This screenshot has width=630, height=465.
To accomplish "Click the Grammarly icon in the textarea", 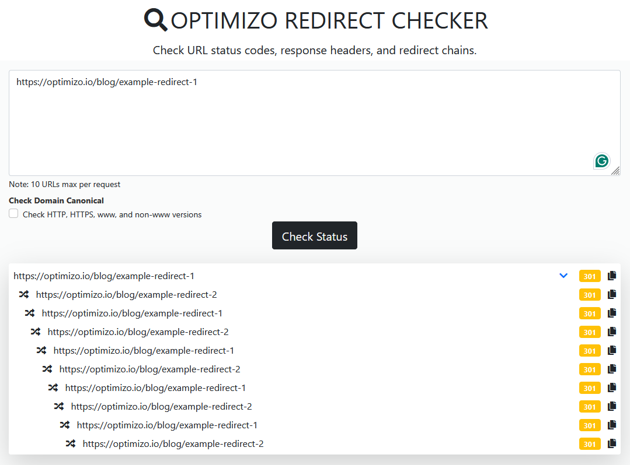I will tap(601, 161).
